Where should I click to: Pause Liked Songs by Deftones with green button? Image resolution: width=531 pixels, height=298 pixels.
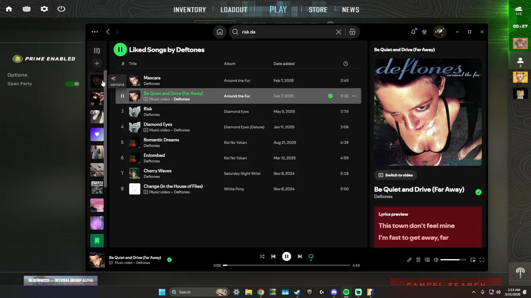[120, 50]
